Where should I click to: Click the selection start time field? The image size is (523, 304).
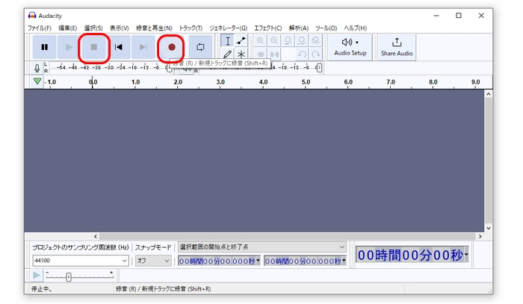tap(217, 261)
